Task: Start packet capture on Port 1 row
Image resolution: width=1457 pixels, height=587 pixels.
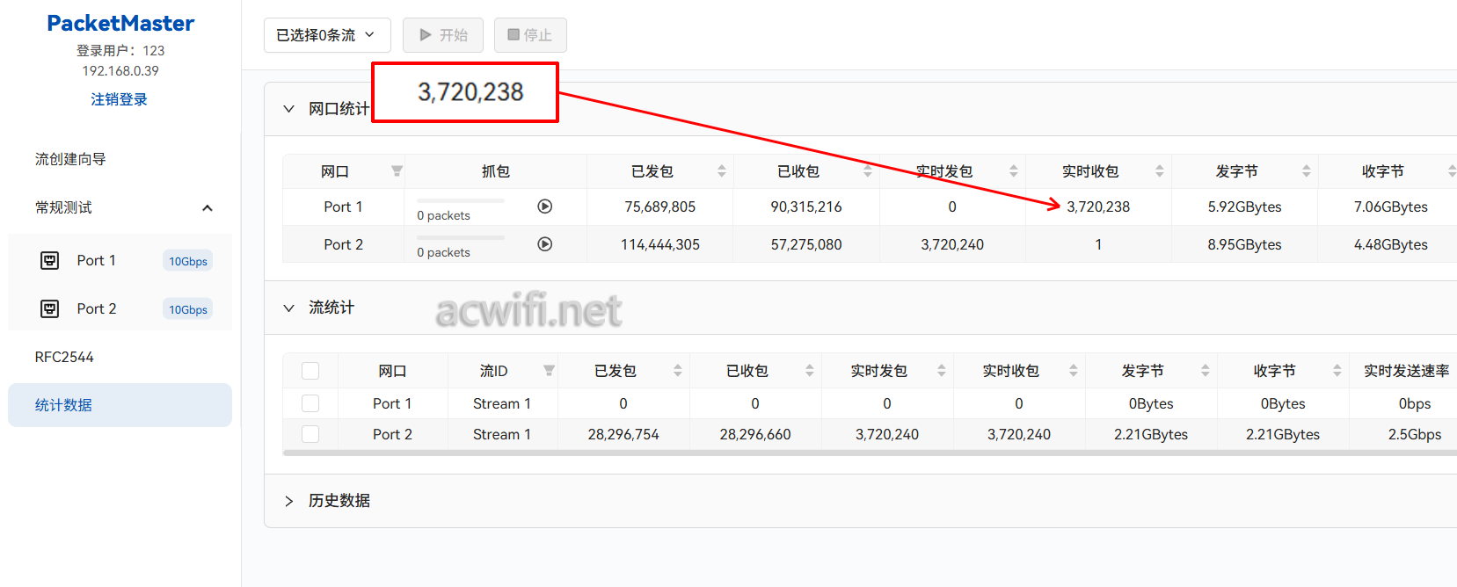Action: pyautogui.click(x=545, y=207)
